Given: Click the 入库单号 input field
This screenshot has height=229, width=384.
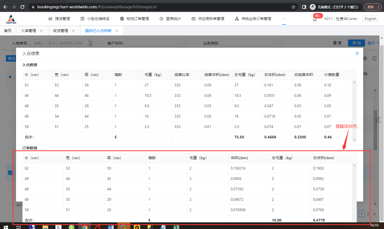Looking at the screenshot, I should (60, 43).
